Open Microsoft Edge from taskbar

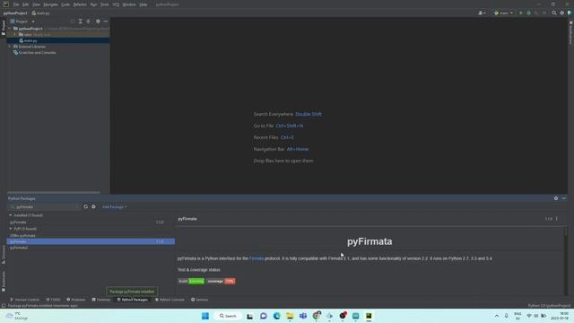(x=276, y=316)
